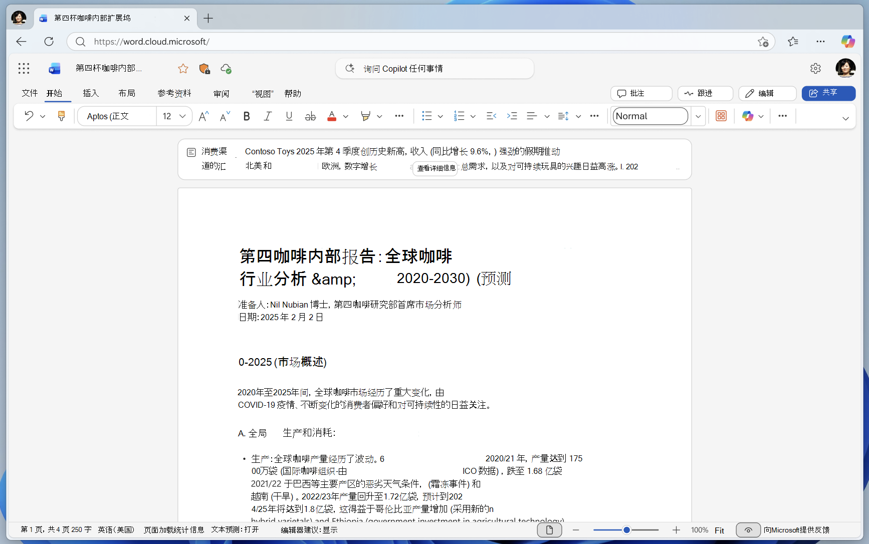Decrease the paragraph indent
The height and width of the screenshot is (544, 869).
coord(491,116)
